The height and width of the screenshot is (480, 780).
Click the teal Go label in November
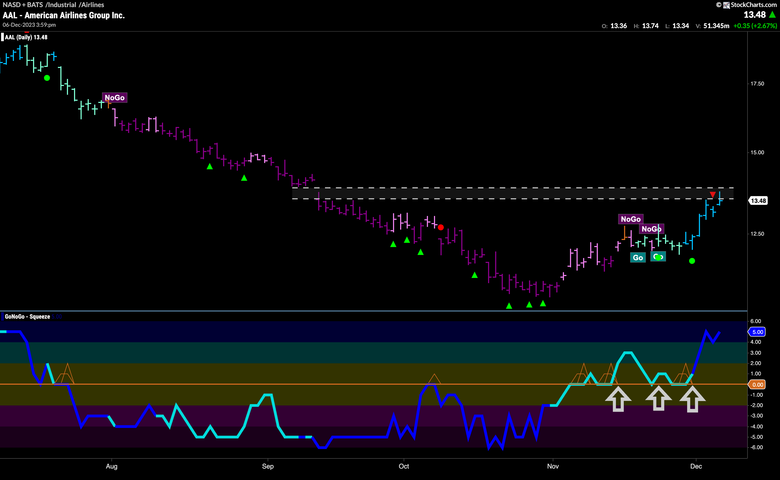click(638, 257)
